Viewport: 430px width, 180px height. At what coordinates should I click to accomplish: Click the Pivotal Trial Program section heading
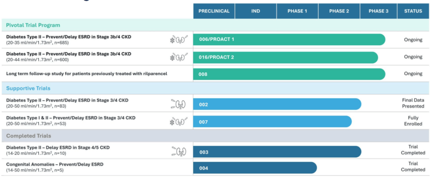33,25
